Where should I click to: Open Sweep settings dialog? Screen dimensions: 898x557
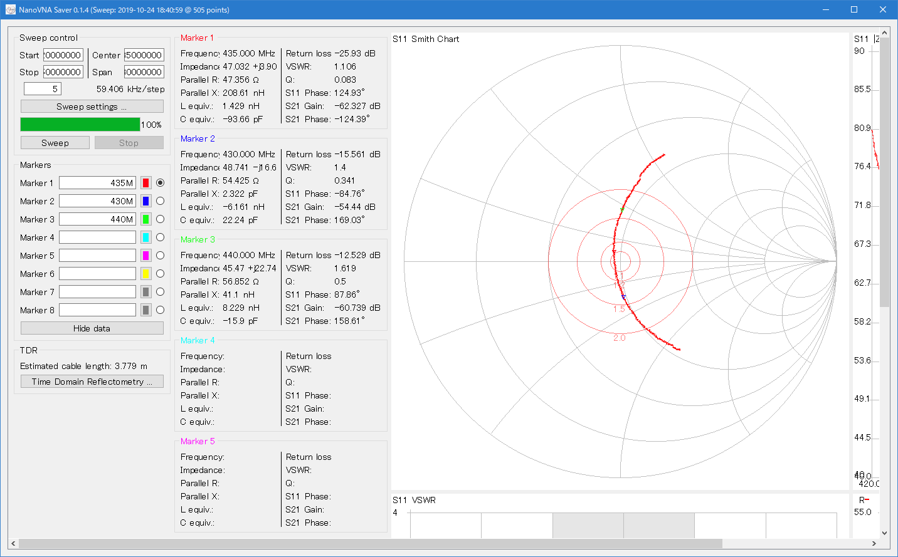click(92, 107)
